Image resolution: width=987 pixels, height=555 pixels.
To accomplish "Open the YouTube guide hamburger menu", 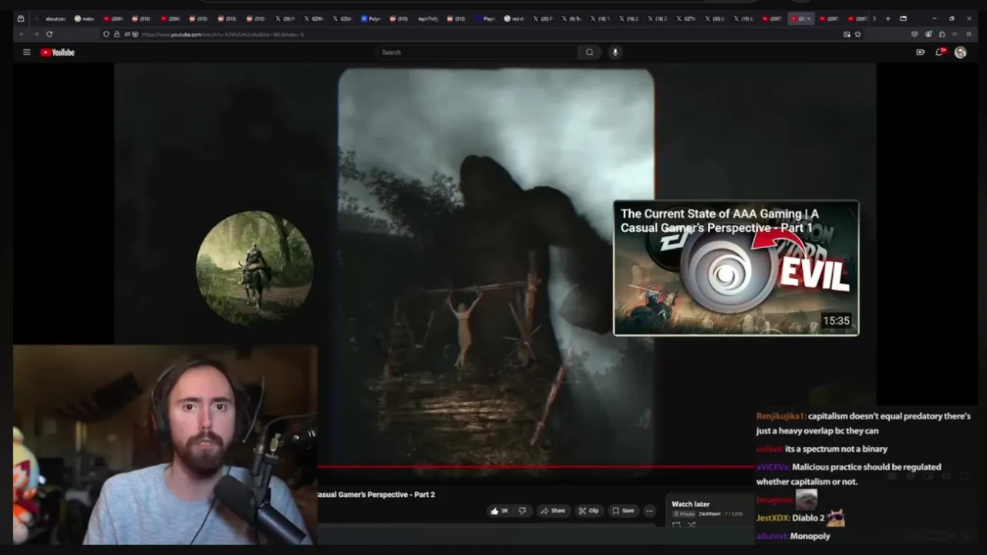I will point(26,52).
